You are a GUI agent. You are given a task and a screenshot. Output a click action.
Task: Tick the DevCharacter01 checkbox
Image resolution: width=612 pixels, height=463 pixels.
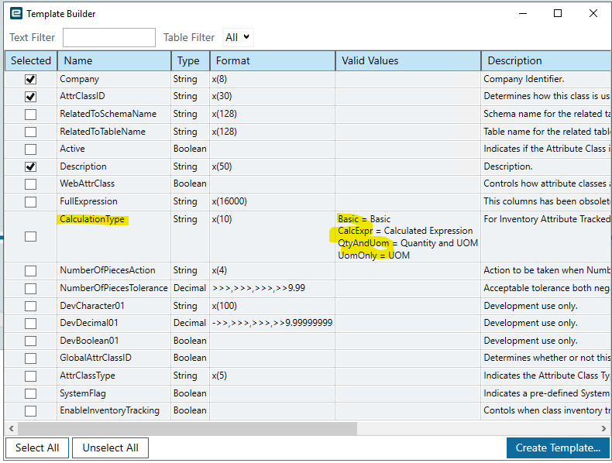(x=30, y=306)
